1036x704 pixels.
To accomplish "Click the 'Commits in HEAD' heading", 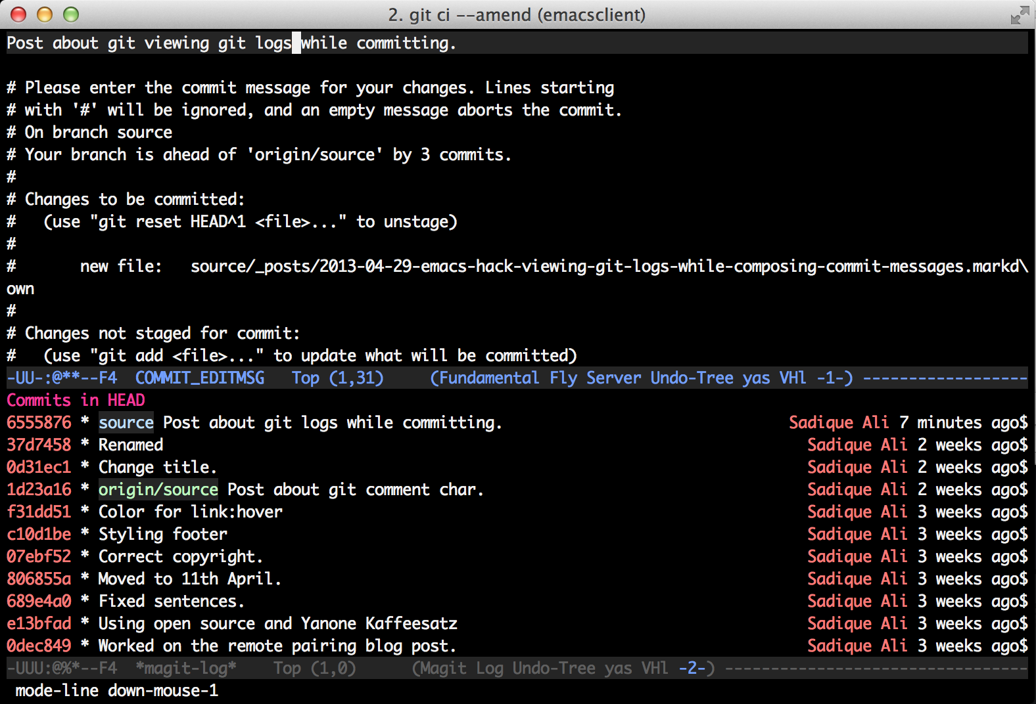I will [x=76, y=400].
